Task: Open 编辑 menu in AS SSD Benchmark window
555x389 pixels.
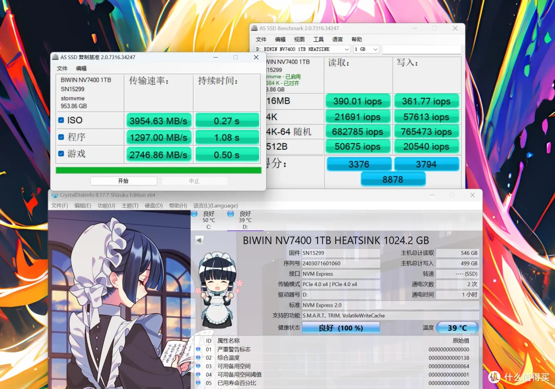Action: (280, 39)
